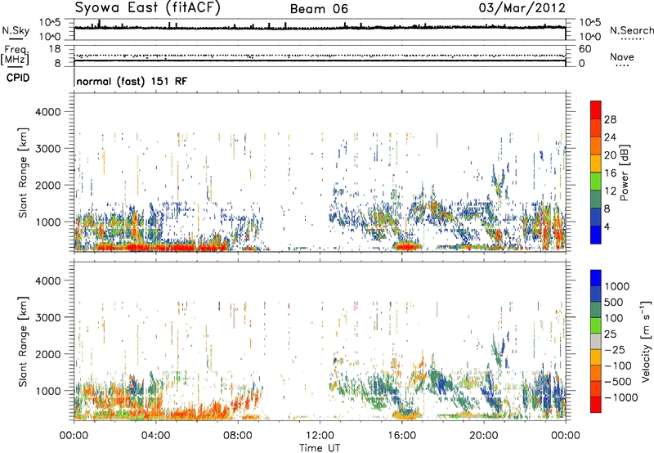Click the power panel 'Slant Range [km]' label
Viewport: 654px width, 453px height.
(23, 173)
